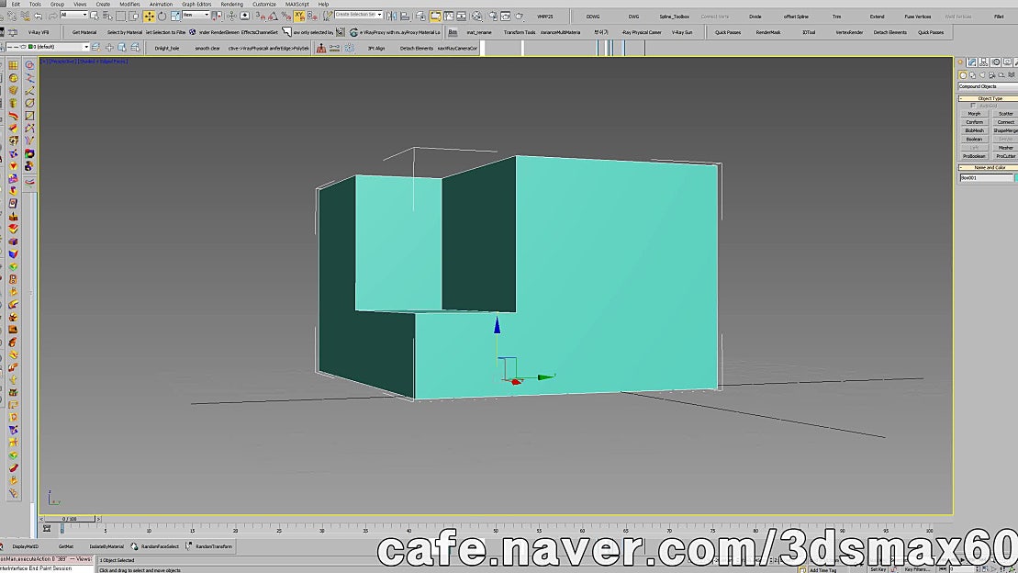Open the Material Editor icon
The width and height of the screenshot is (1018, 573).
[475, 16]
